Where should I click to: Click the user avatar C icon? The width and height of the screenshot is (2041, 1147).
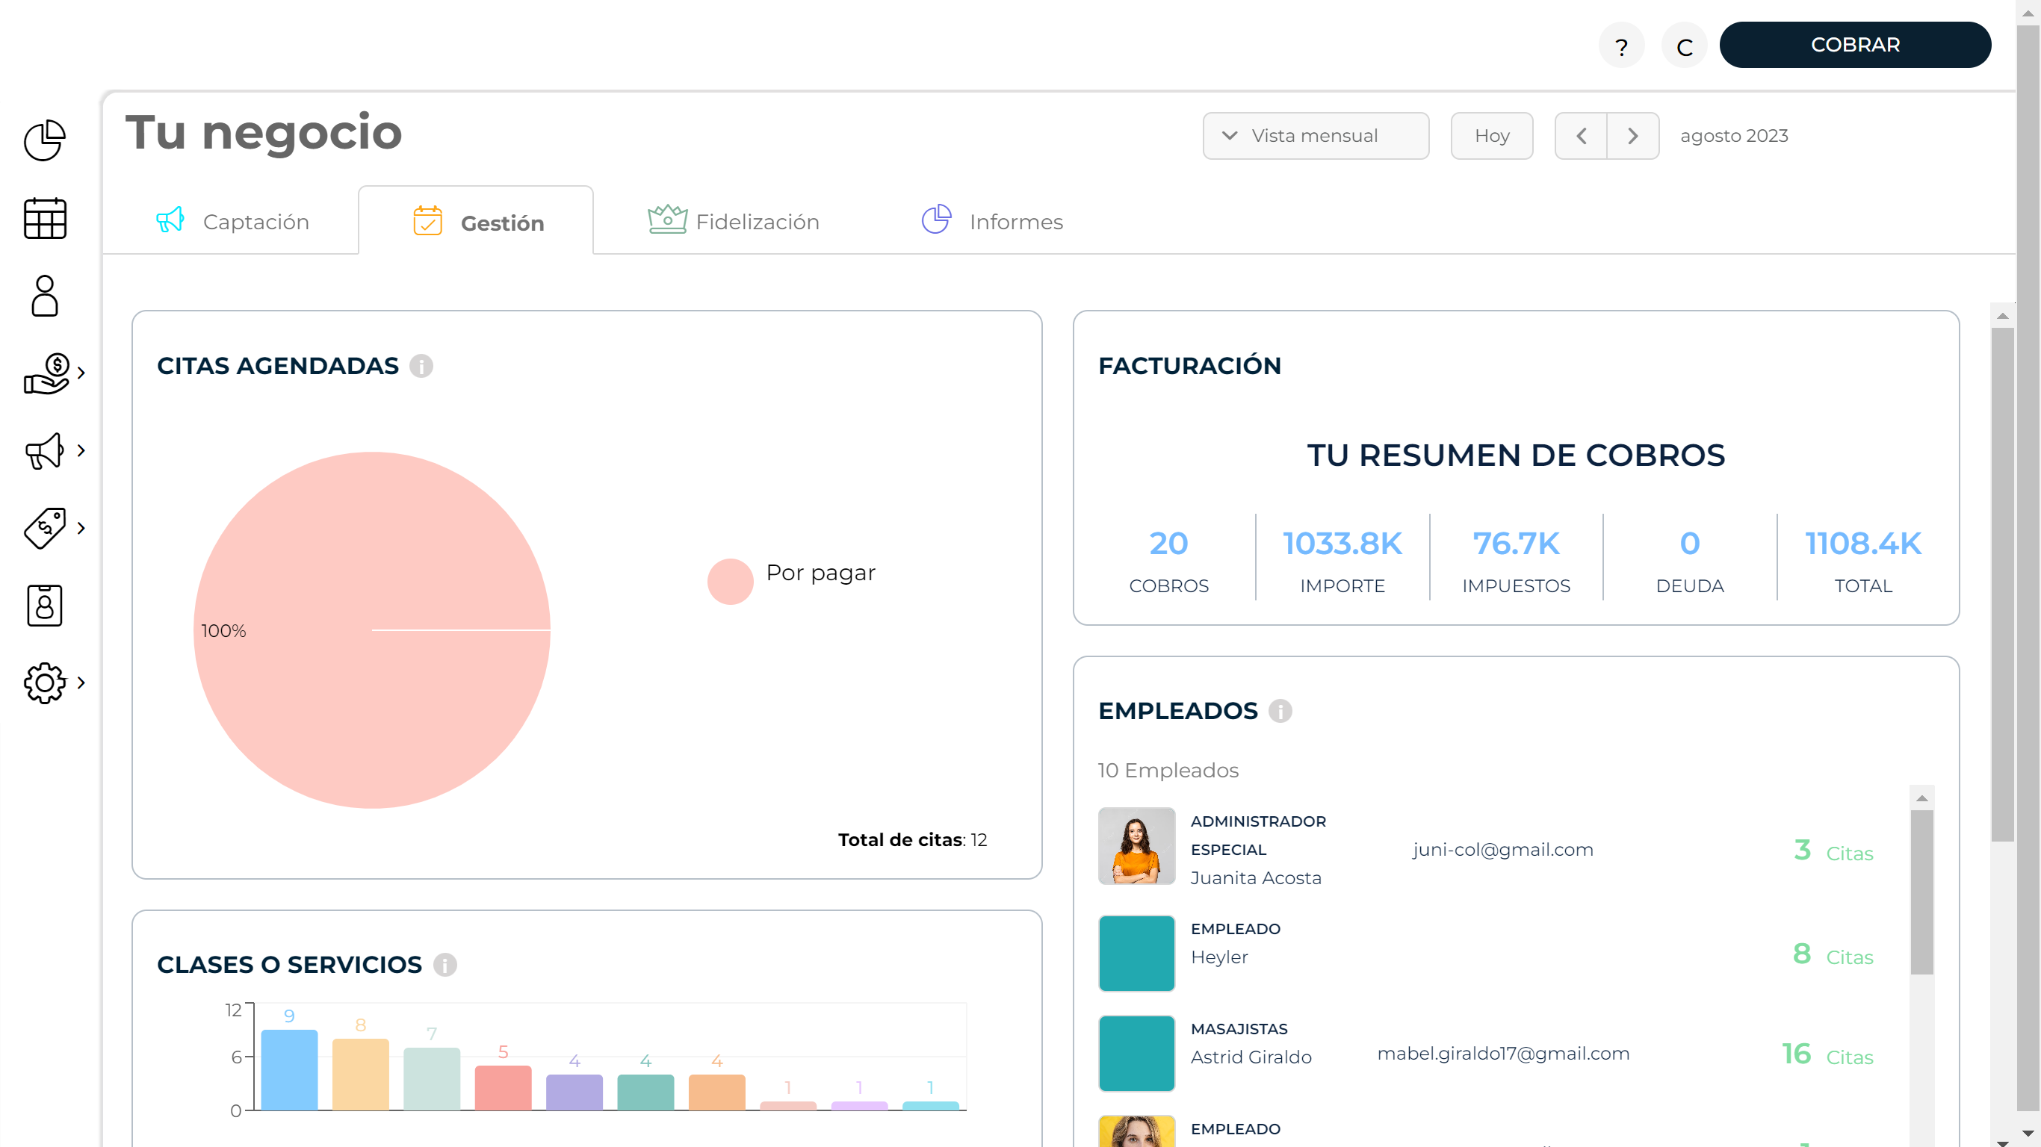point(1685,46)
